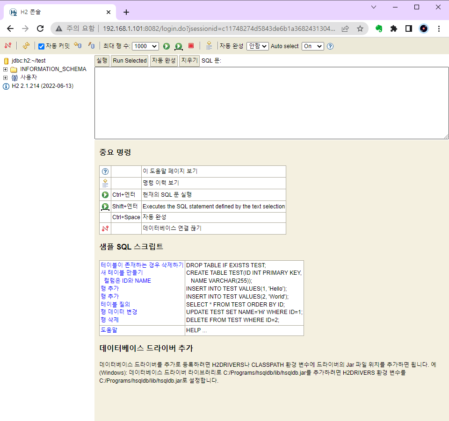Click the folder icon beside INFORMATION_SCHEMA
The image size is (449, 421).
[x=14, y=70]
